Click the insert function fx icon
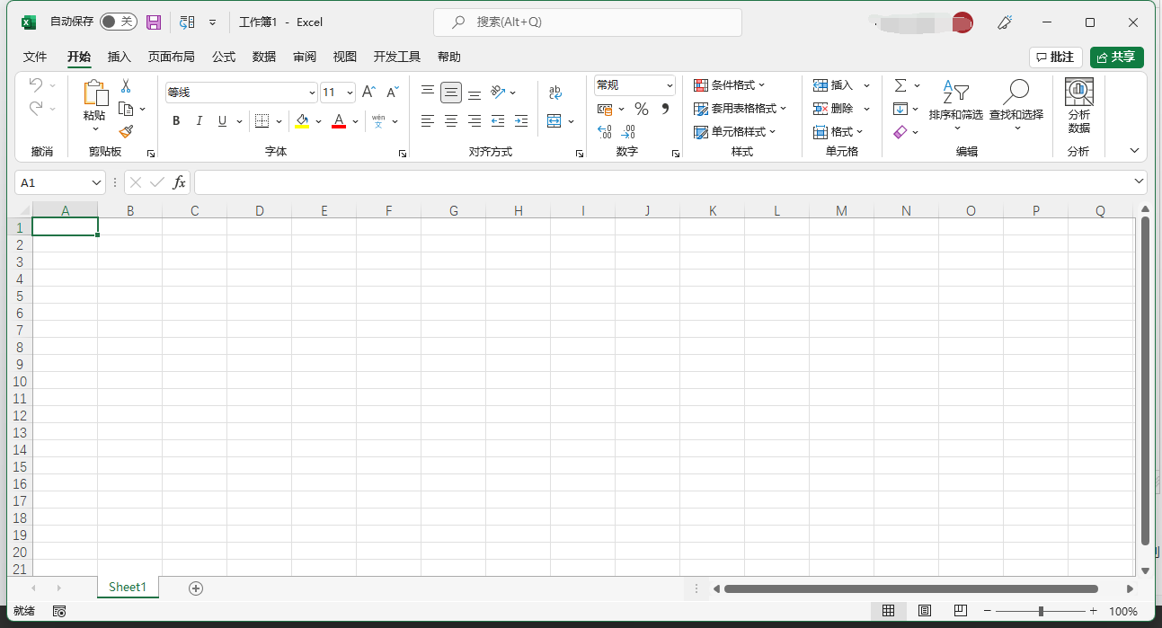The image size is (1162, 628). point(179,182)
